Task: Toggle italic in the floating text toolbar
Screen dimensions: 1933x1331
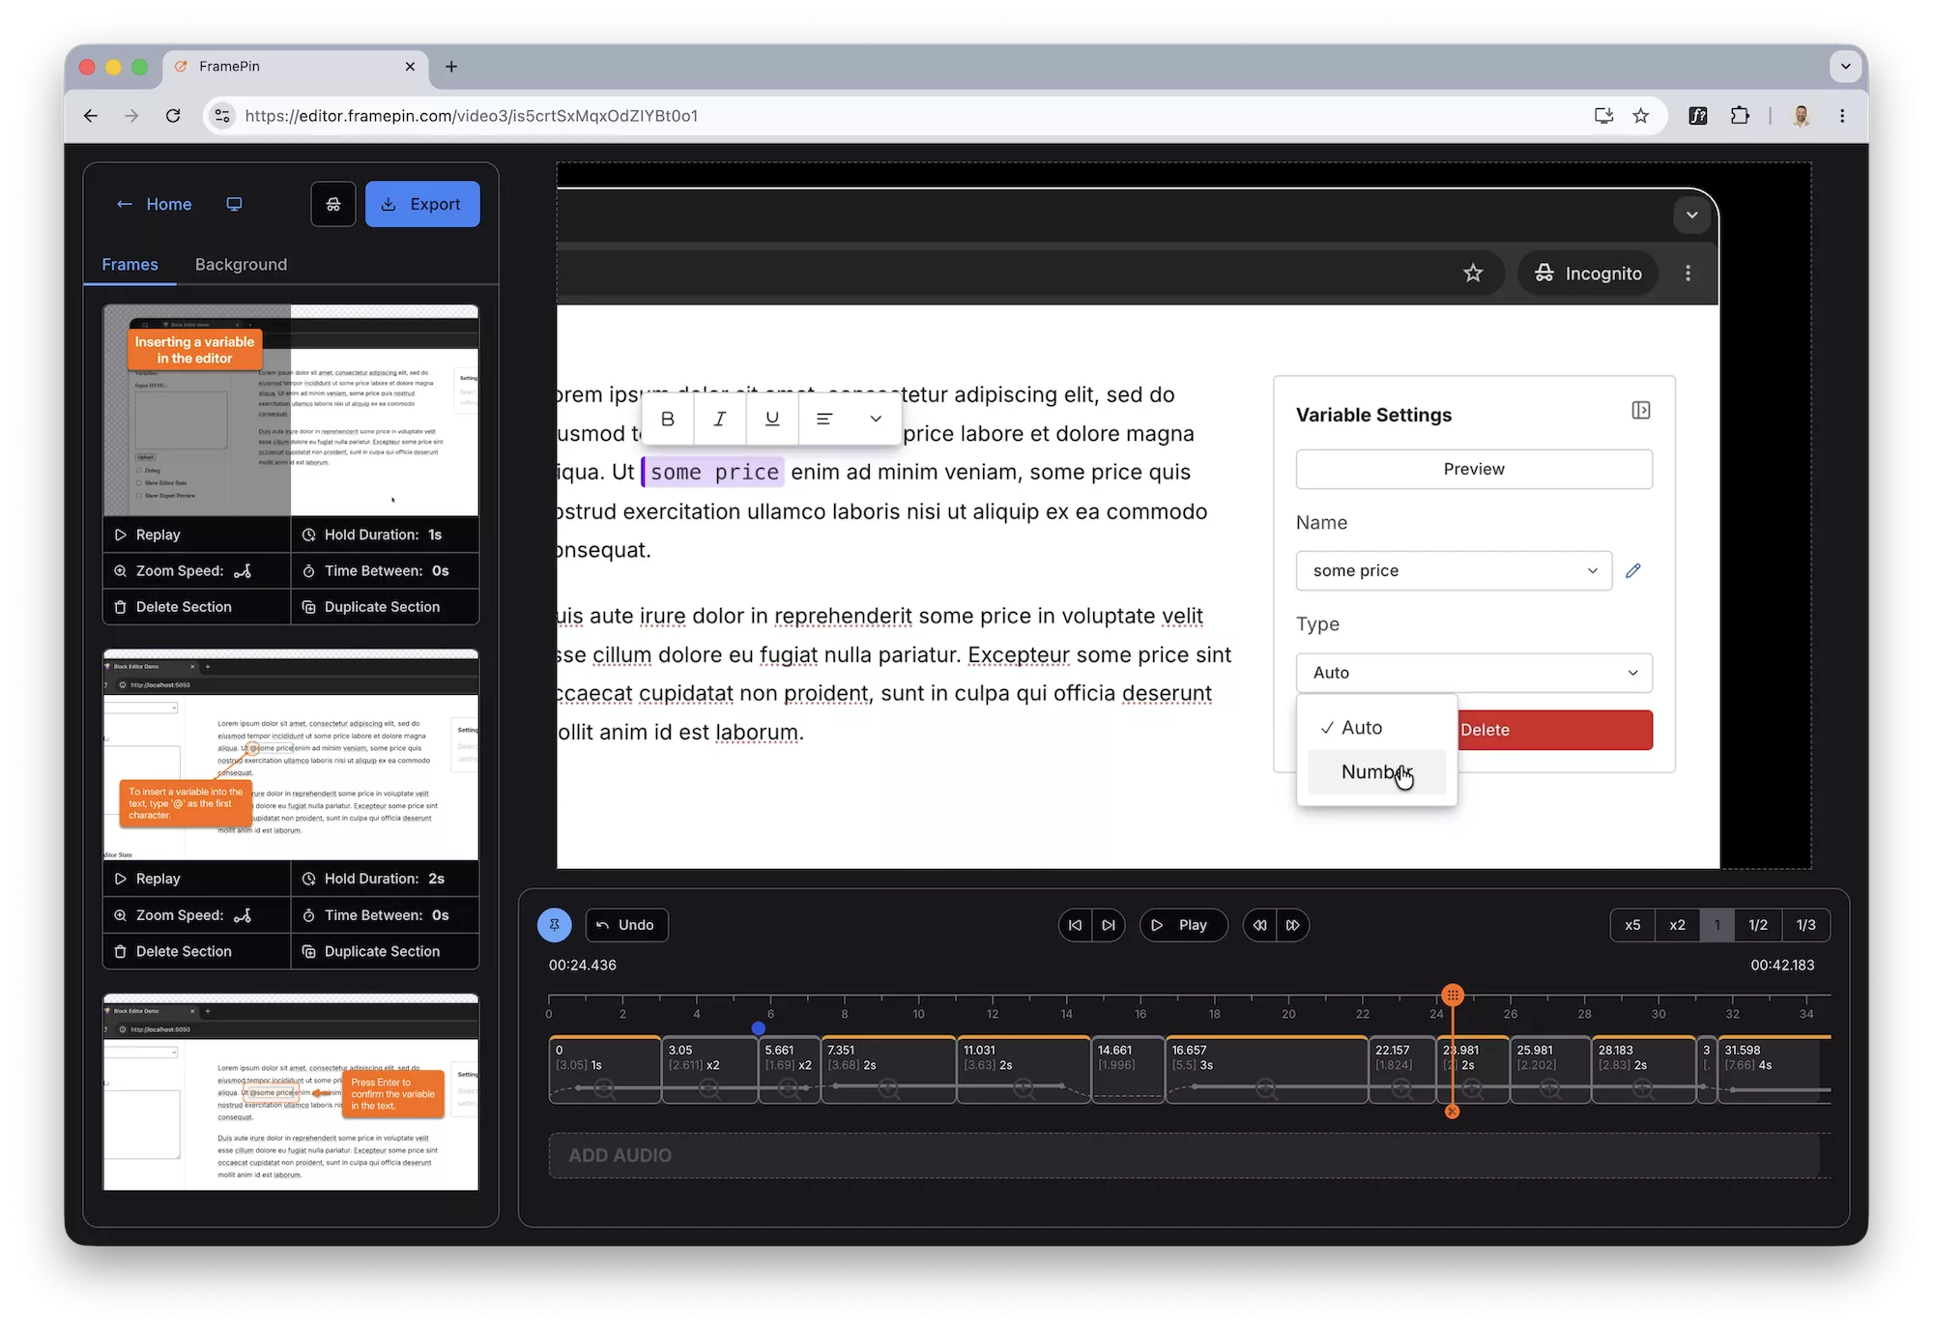Action: coord(720,419)
